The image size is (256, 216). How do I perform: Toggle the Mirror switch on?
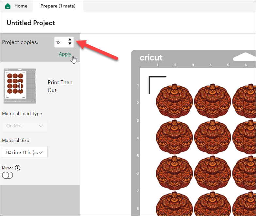[8, 175]
